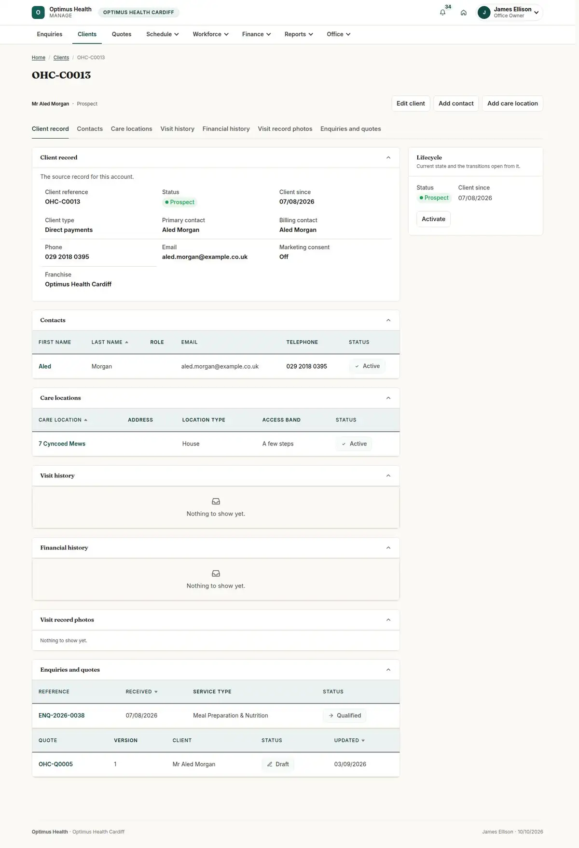Click the Add contact button
The height and width of the screenshot is (848, 579).
tap(456, 103)
